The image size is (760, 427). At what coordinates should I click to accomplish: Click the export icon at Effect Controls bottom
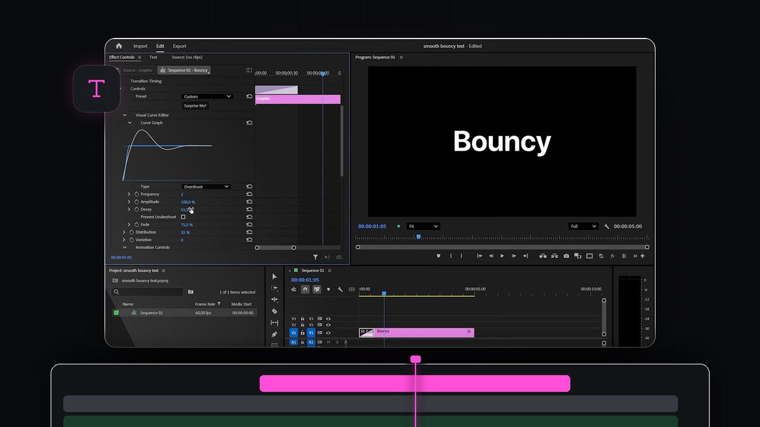(339, 257)
